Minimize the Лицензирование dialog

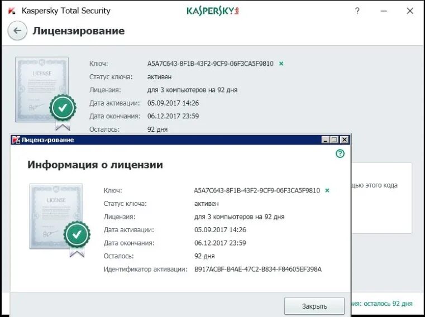coord(325,140)
